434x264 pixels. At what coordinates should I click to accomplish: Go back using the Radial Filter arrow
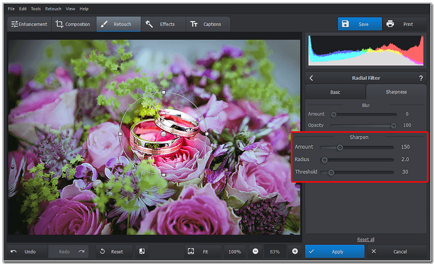tap(311, 78)
